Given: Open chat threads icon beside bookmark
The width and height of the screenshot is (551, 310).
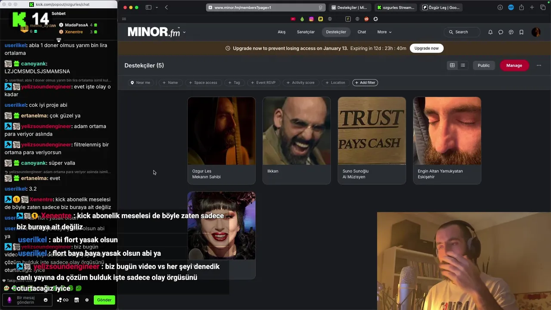Looking at the screenshot, I should 511,32.
